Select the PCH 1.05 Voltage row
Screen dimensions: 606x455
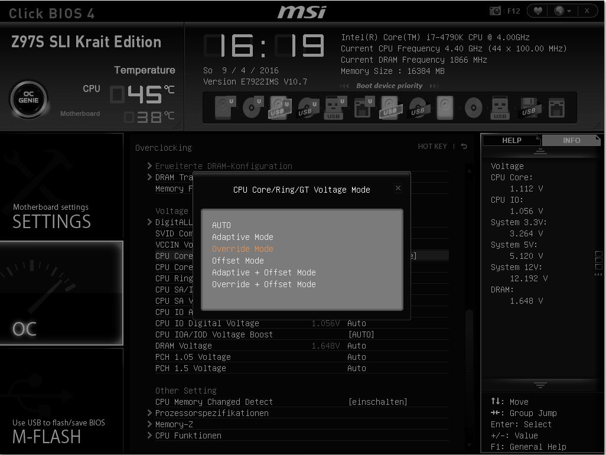coord(301,357)
